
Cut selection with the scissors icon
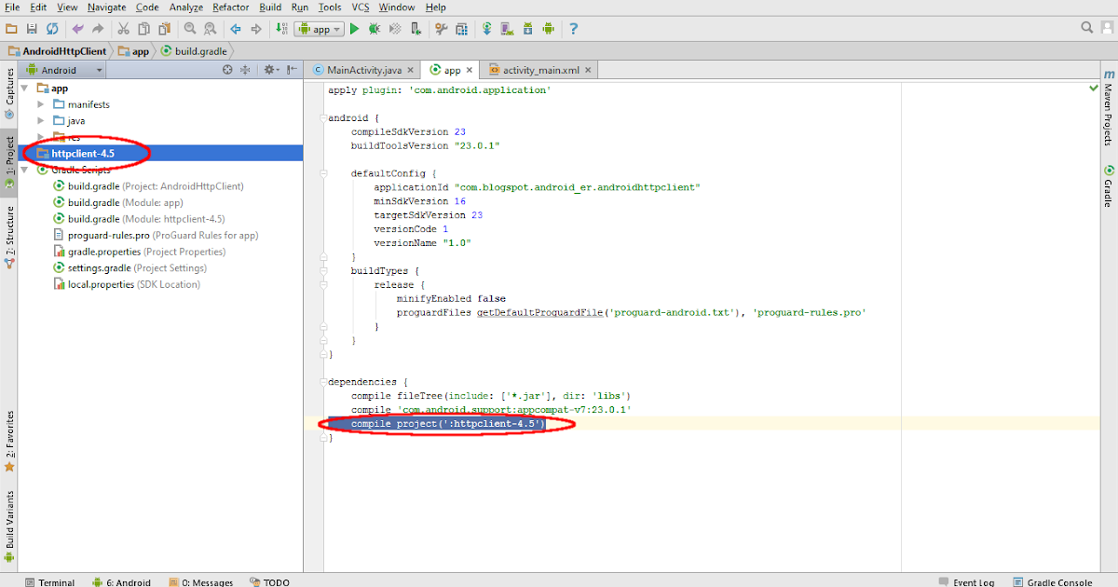124,29
